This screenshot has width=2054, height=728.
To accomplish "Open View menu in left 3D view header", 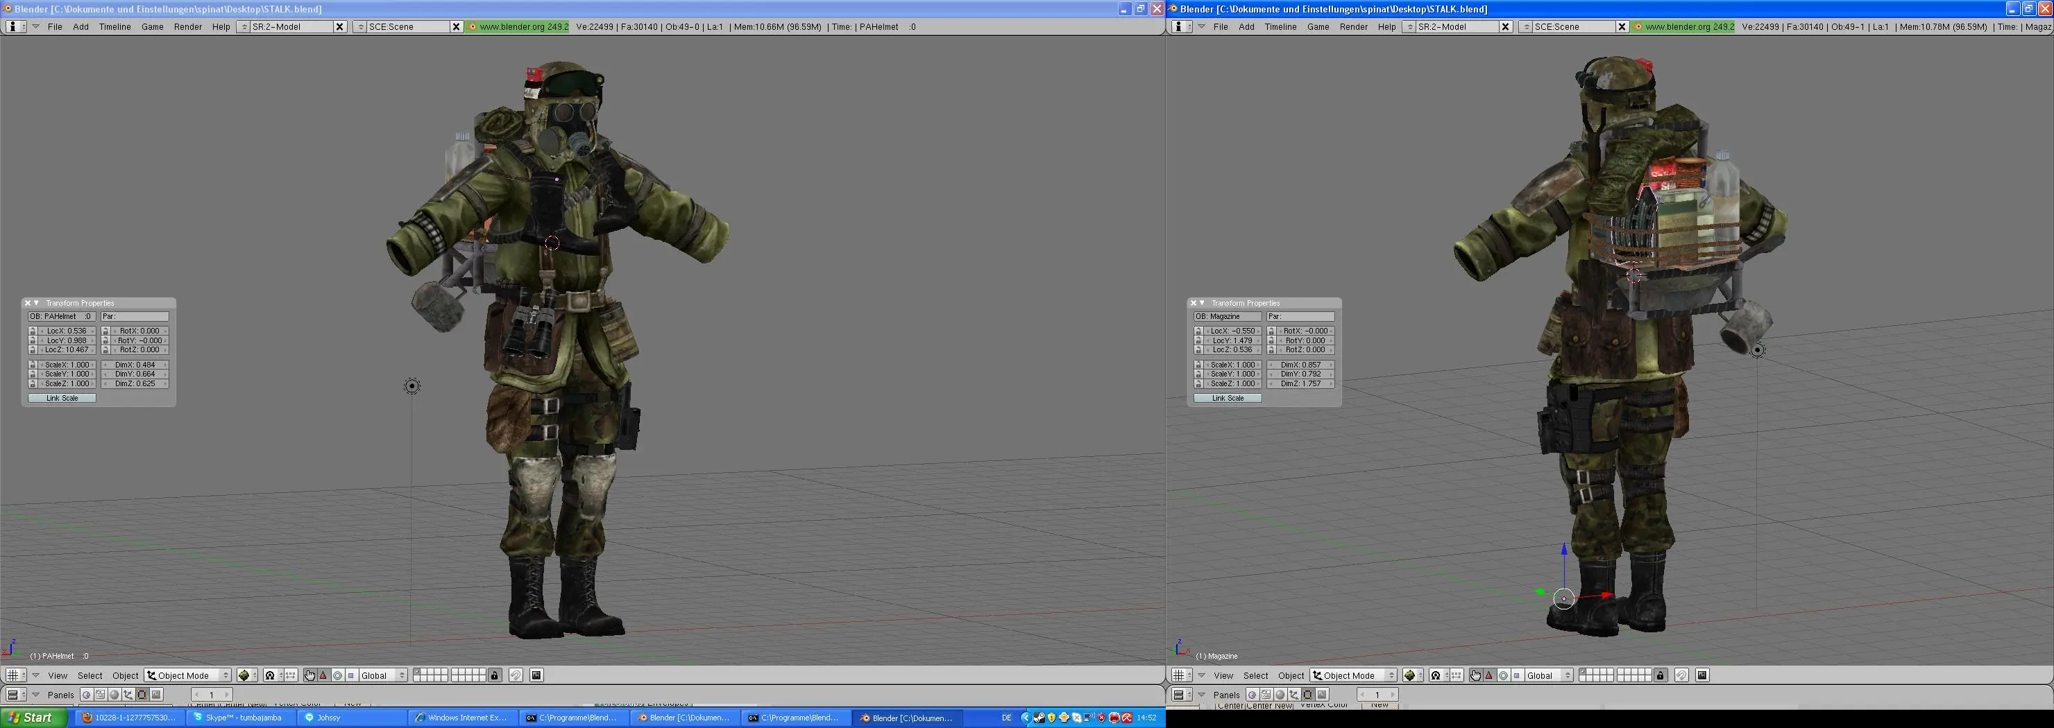I will (x=58, y=675).
